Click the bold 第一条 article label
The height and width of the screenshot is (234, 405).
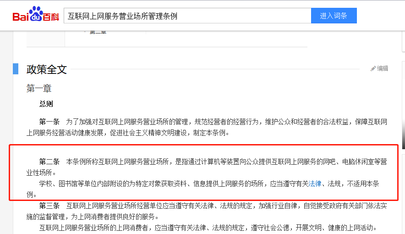49,122
